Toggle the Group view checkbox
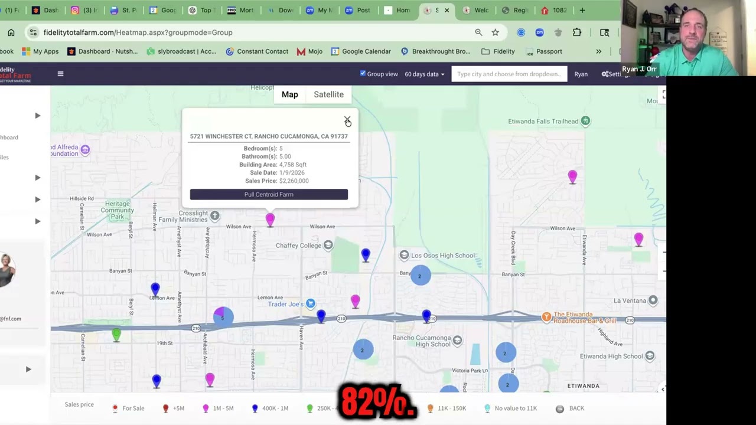This screenshot has height=425, width=756. [363, 73]
